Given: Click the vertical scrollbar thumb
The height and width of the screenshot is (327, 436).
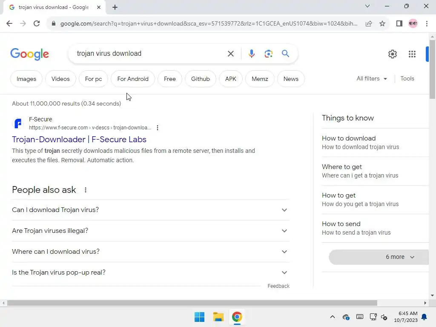Looking at the screenshot, I should click(432, 69).
